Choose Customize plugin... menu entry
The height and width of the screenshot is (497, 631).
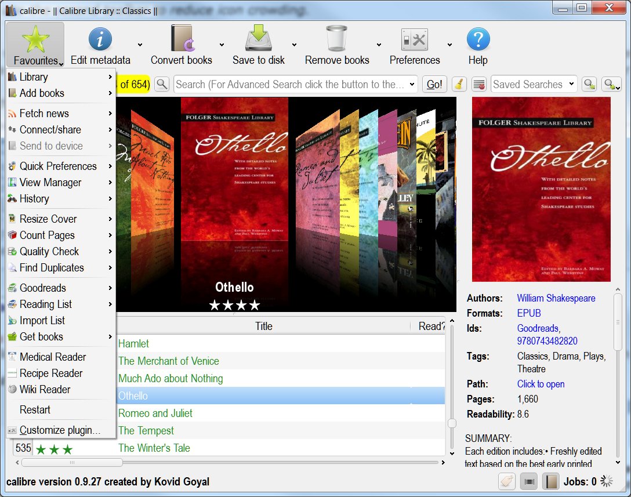coord(61,430)
